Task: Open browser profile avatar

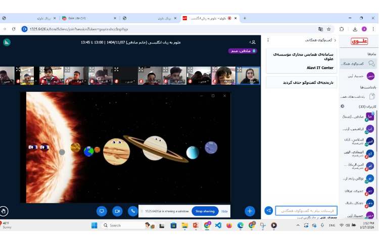Action: [x=364, y=29]
